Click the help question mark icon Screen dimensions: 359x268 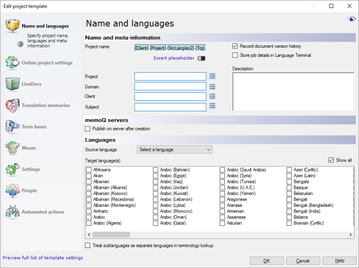20,44
